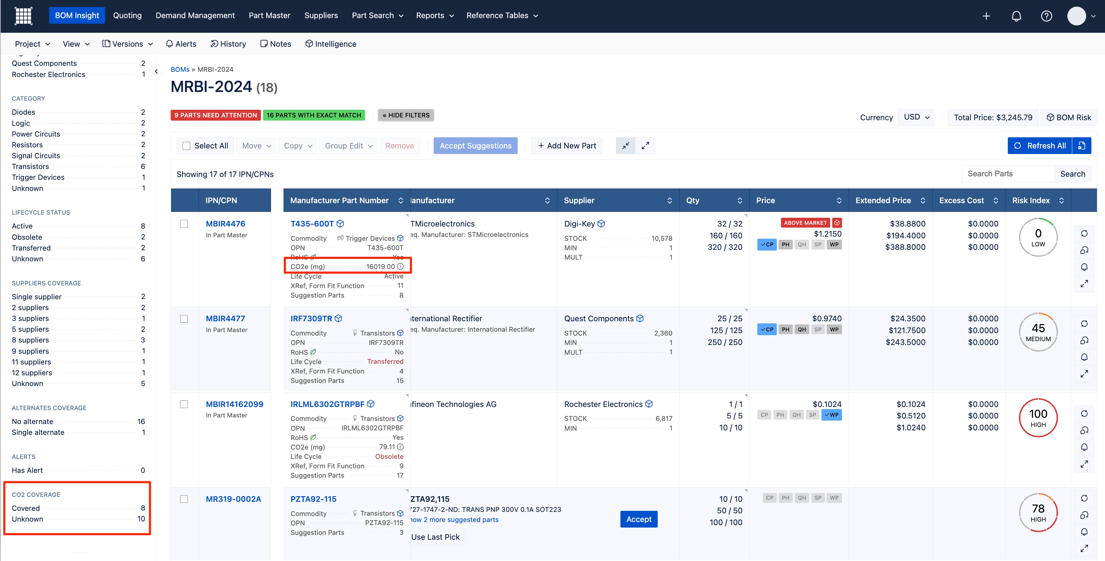Expand the Reports menu
Screen dimensions: 1105x561
434,15
